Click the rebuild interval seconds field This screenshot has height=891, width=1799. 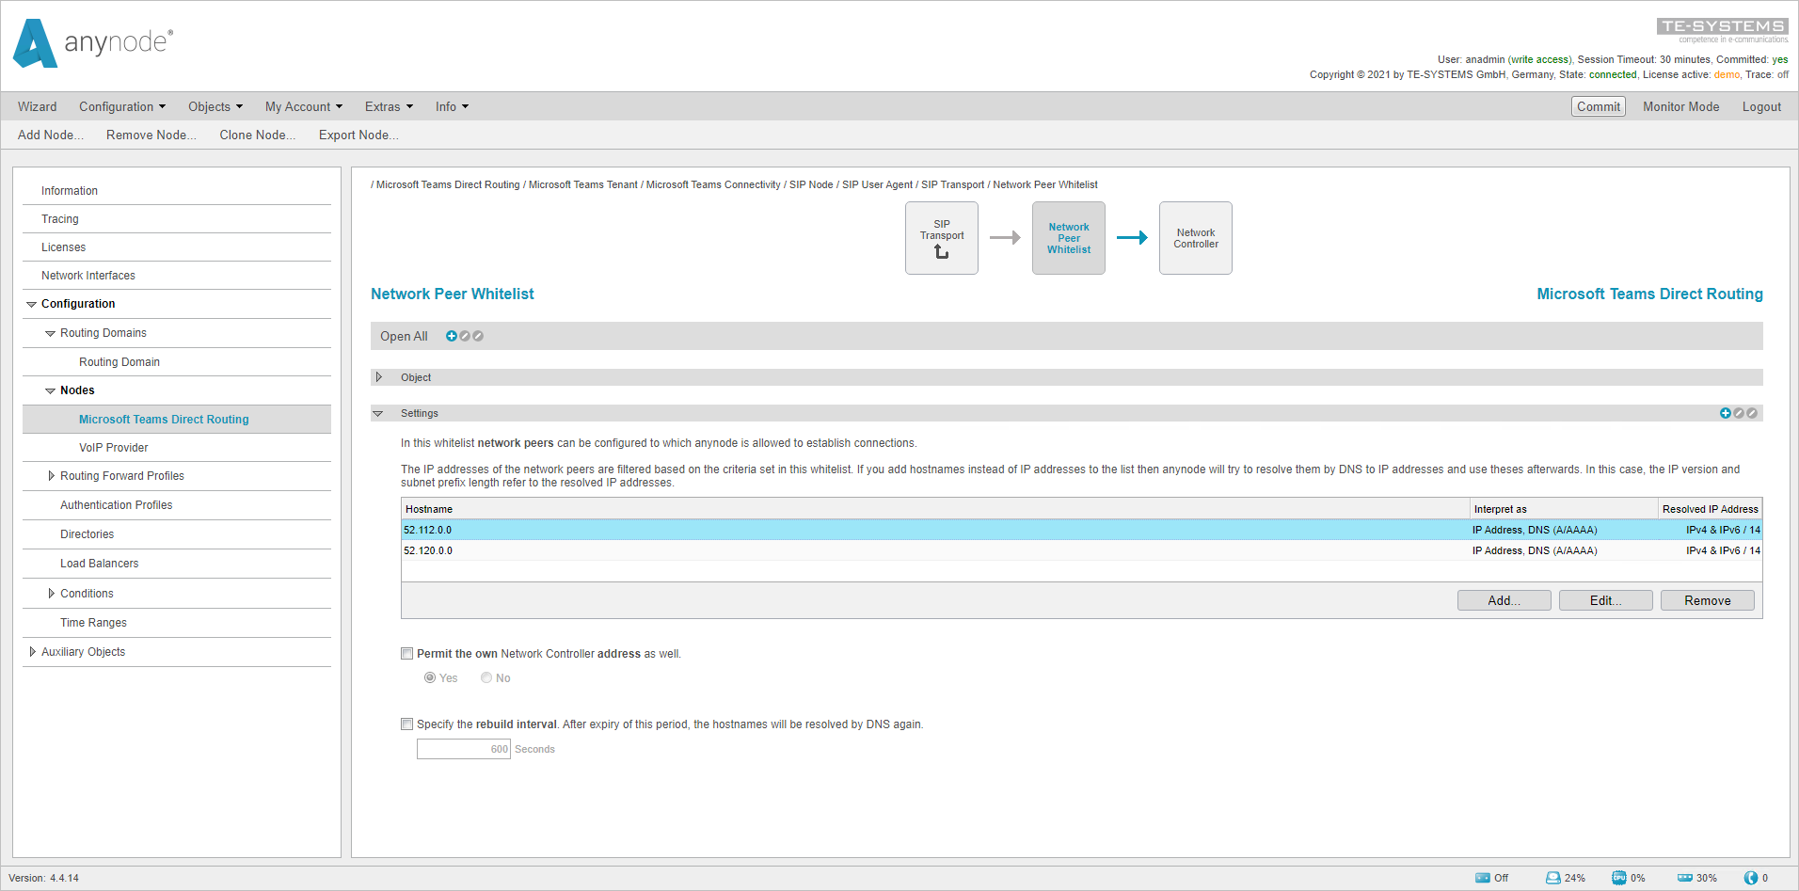click(464, 749)
